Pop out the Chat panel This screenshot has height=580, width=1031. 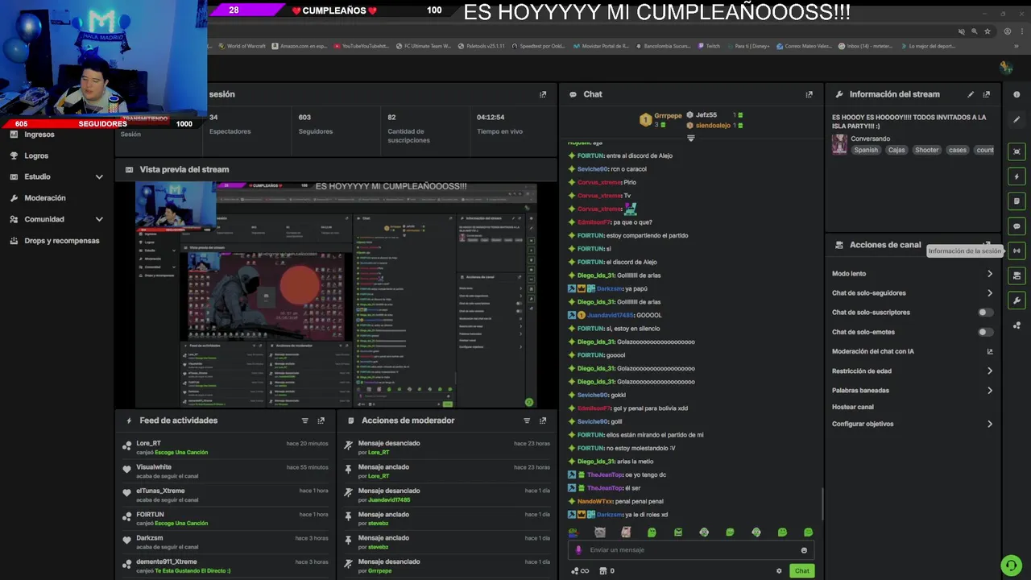click(809, 94)
